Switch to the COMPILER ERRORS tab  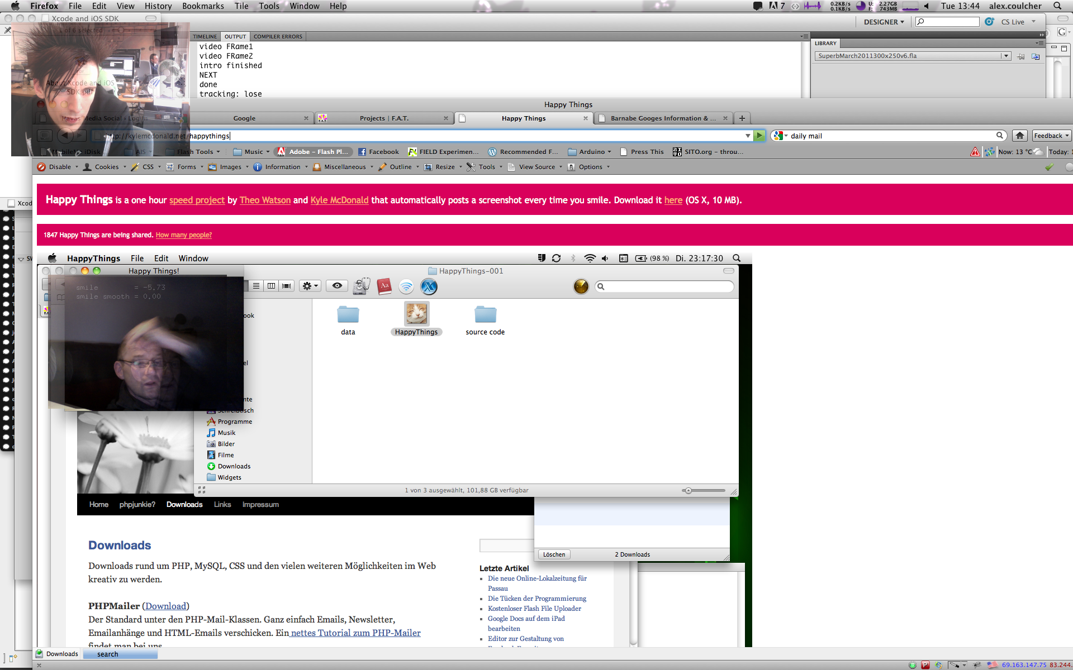coord(278,36)
